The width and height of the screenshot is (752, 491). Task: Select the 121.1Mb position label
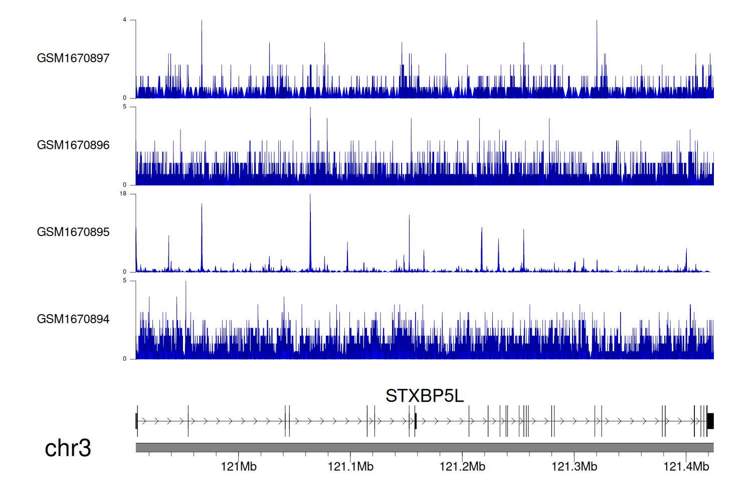[350, 467]
